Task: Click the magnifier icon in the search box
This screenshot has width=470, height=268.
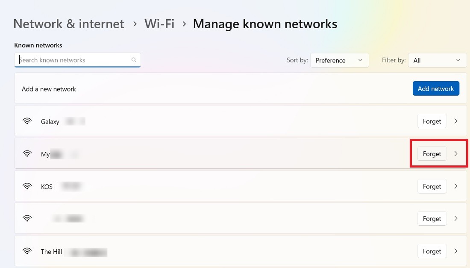Action: 134,60
